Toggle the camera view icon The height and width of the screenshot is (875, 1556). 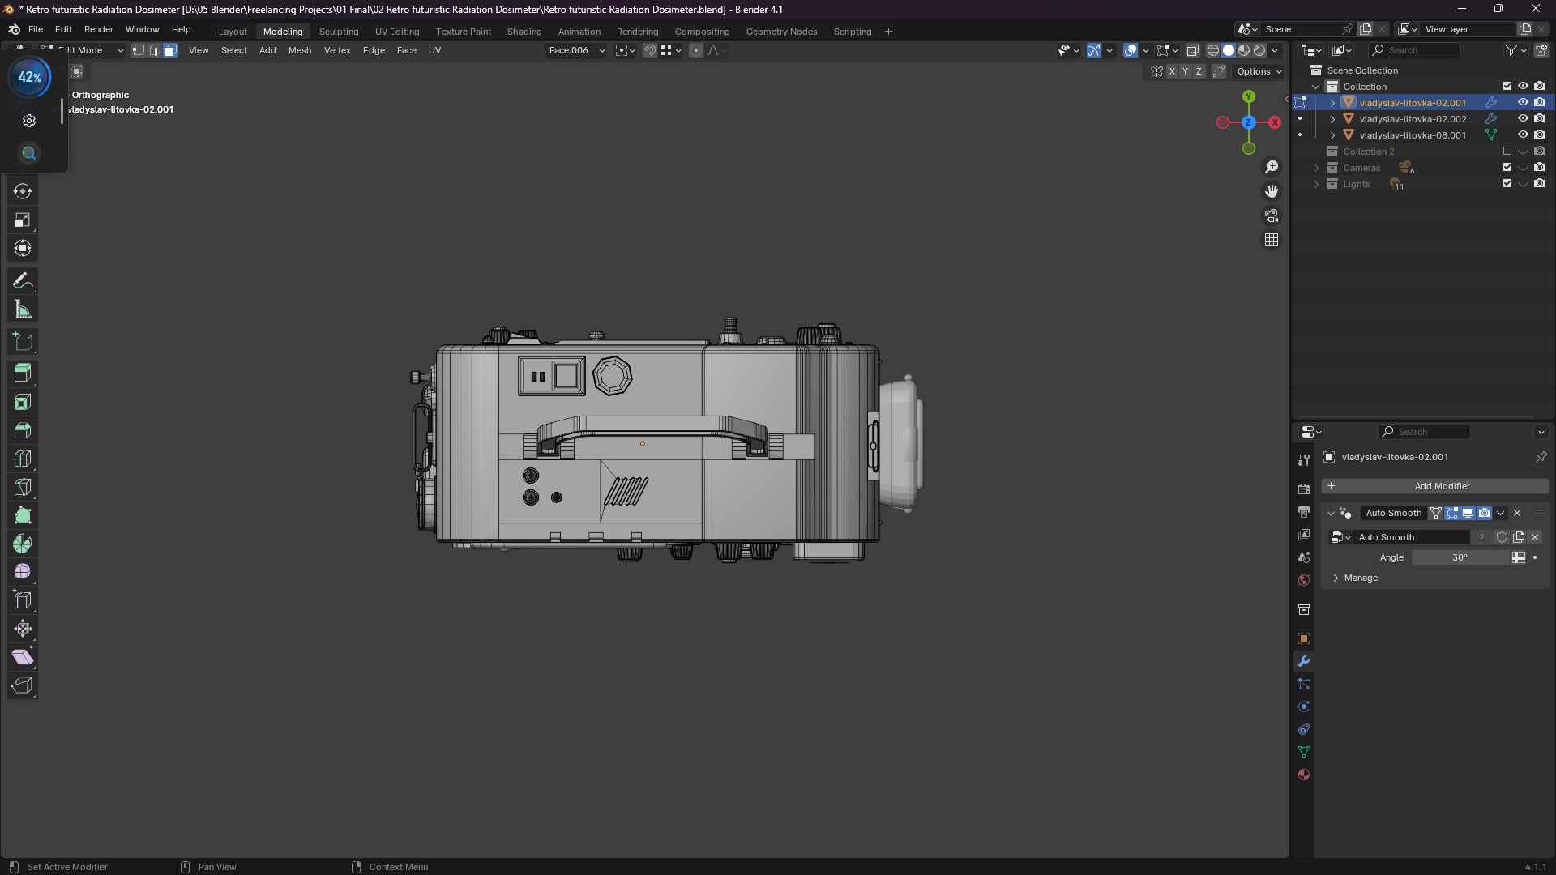click(1272, 216)
